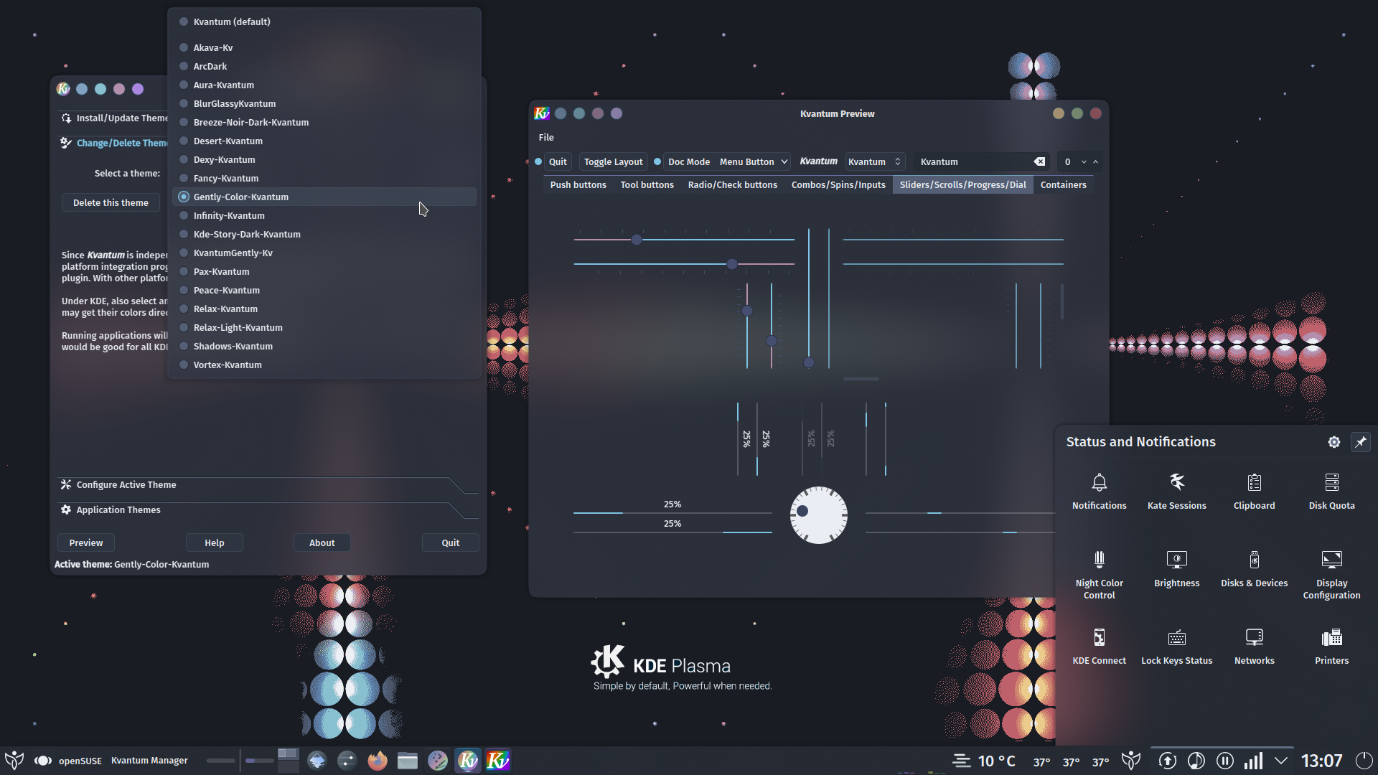
Task: Clear the Kvantum text field
Action: [x=1039, y=162]
